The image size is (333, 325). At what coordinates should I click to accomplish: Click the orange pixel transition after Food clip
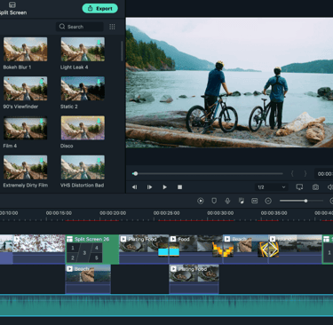pos(223,250)
